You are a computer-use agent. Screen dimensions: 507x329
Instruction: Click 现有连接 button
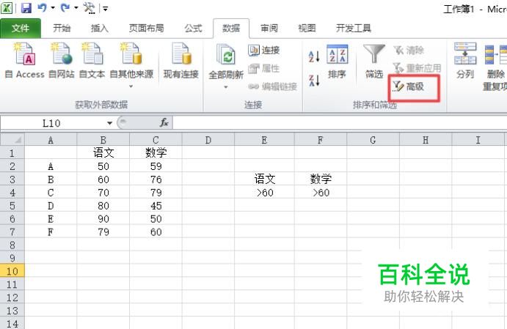tap(181, 60)
